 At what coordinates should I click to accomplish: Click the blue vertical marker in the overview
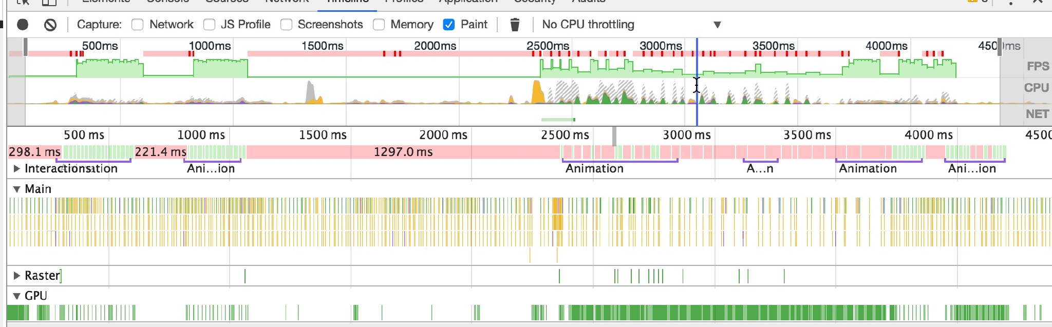697,82
